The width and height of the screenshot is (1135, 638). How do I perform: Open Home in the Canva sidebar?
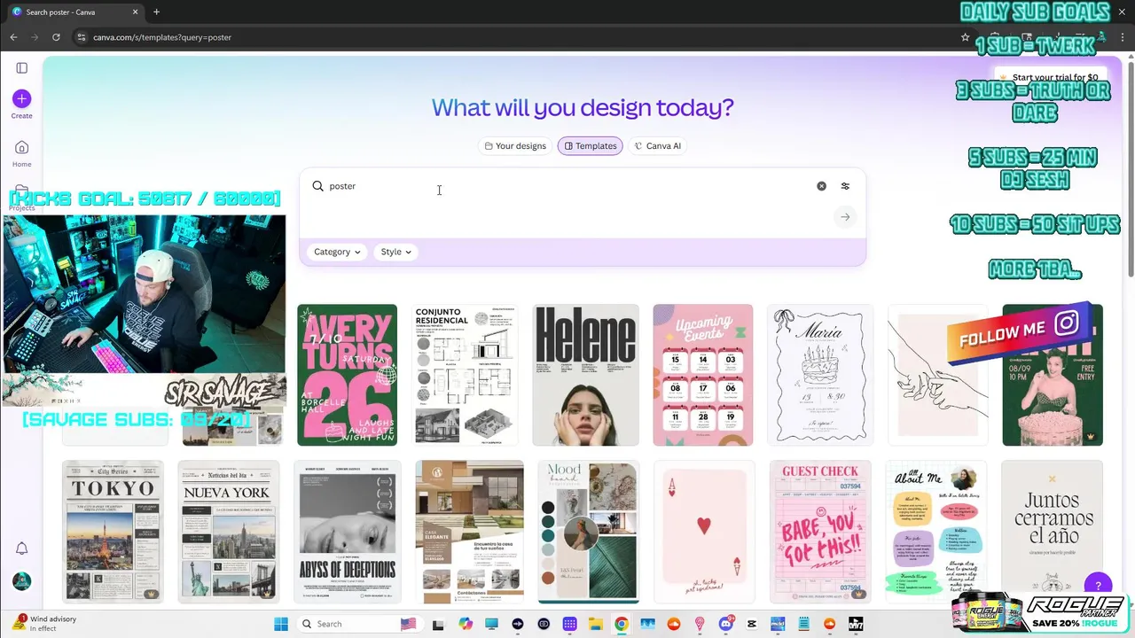(21, 152)
